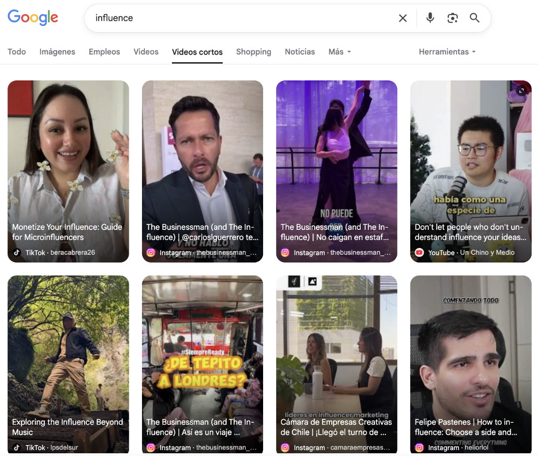Open the Herramientas dropdown
538x456 pixels.
pos(447,52)
